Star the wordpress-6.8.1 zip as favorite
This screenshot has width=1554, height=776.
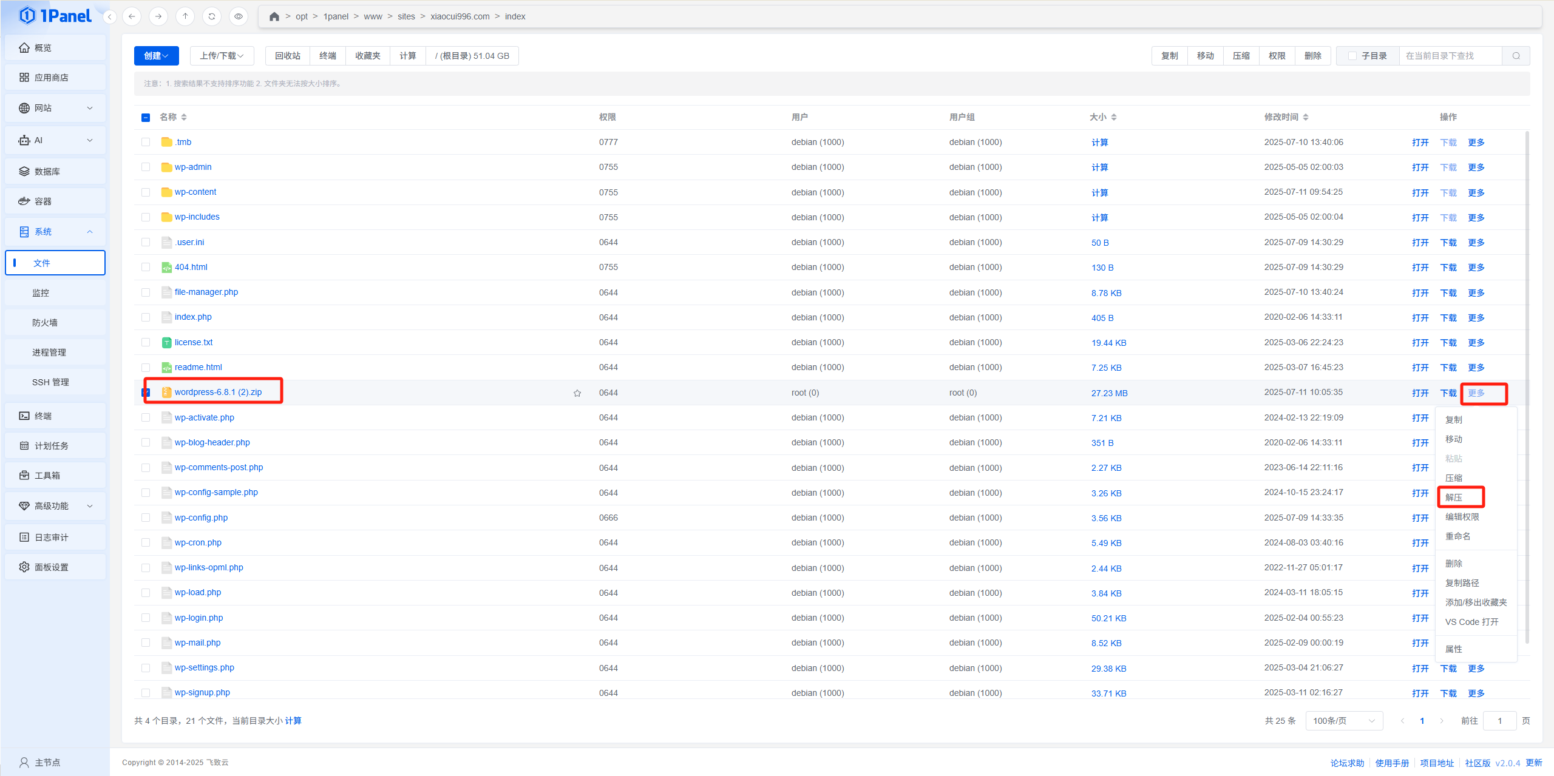(x=577, y=393)
